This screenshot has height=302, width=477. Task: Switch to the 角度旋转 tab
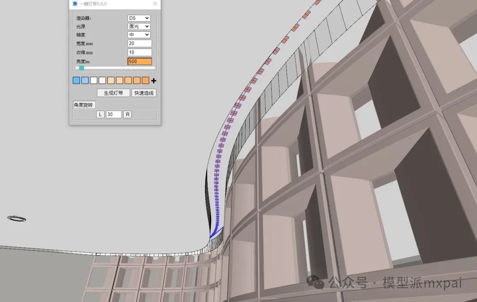(84, 105)
